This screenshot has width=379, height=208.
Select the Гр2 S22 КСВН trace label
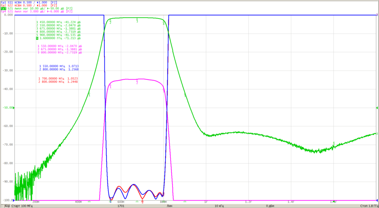[x=29, y=5]
